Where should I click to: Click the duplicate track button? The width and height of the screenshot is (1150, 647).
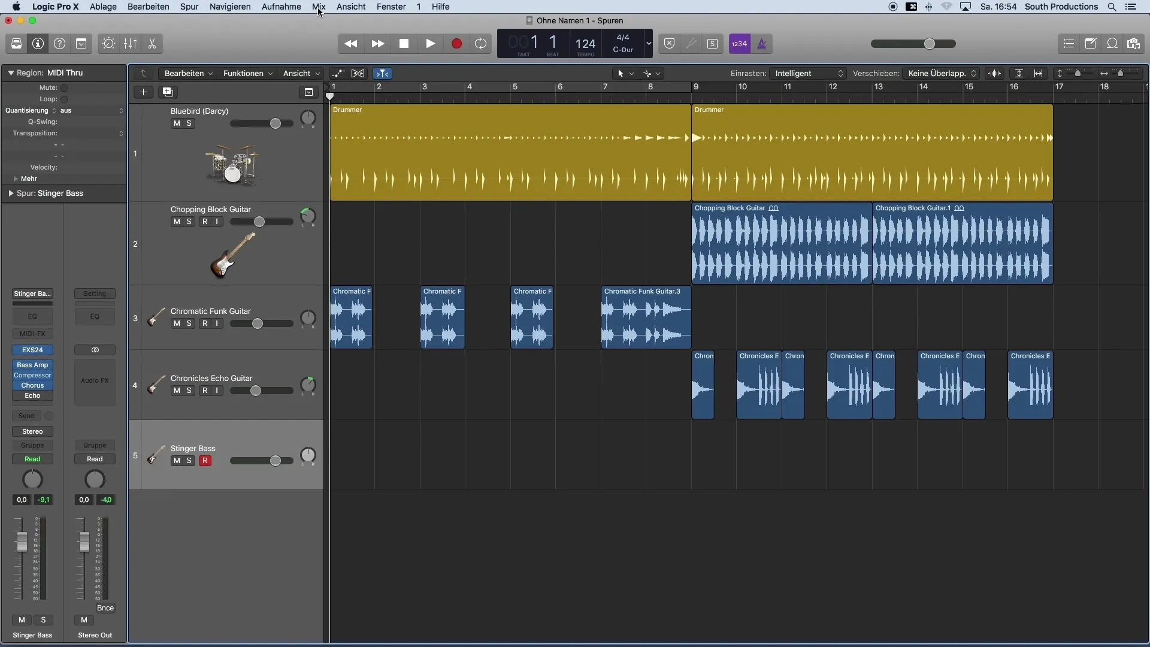168,92
